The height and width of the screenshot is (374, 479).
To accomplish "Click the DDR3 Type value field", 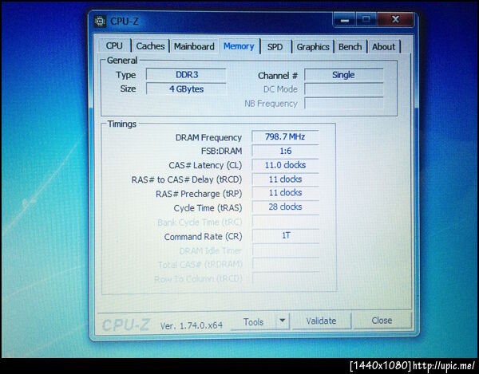I will click(x=186, y=75).
